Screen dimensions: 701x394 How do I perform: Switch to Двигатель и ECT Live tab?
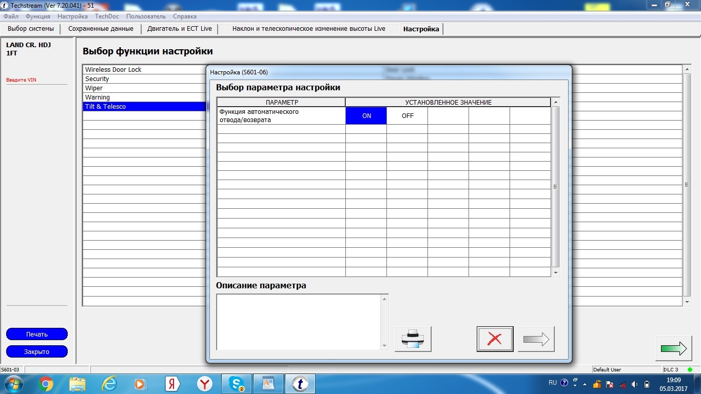180,29
